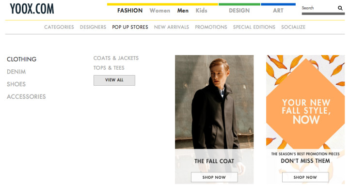Go to the DESIGN section

(239, 11)
